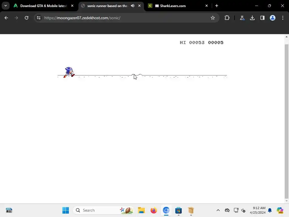Open the display network tray icon
The image size is (289, 217).
coord(236,210)
